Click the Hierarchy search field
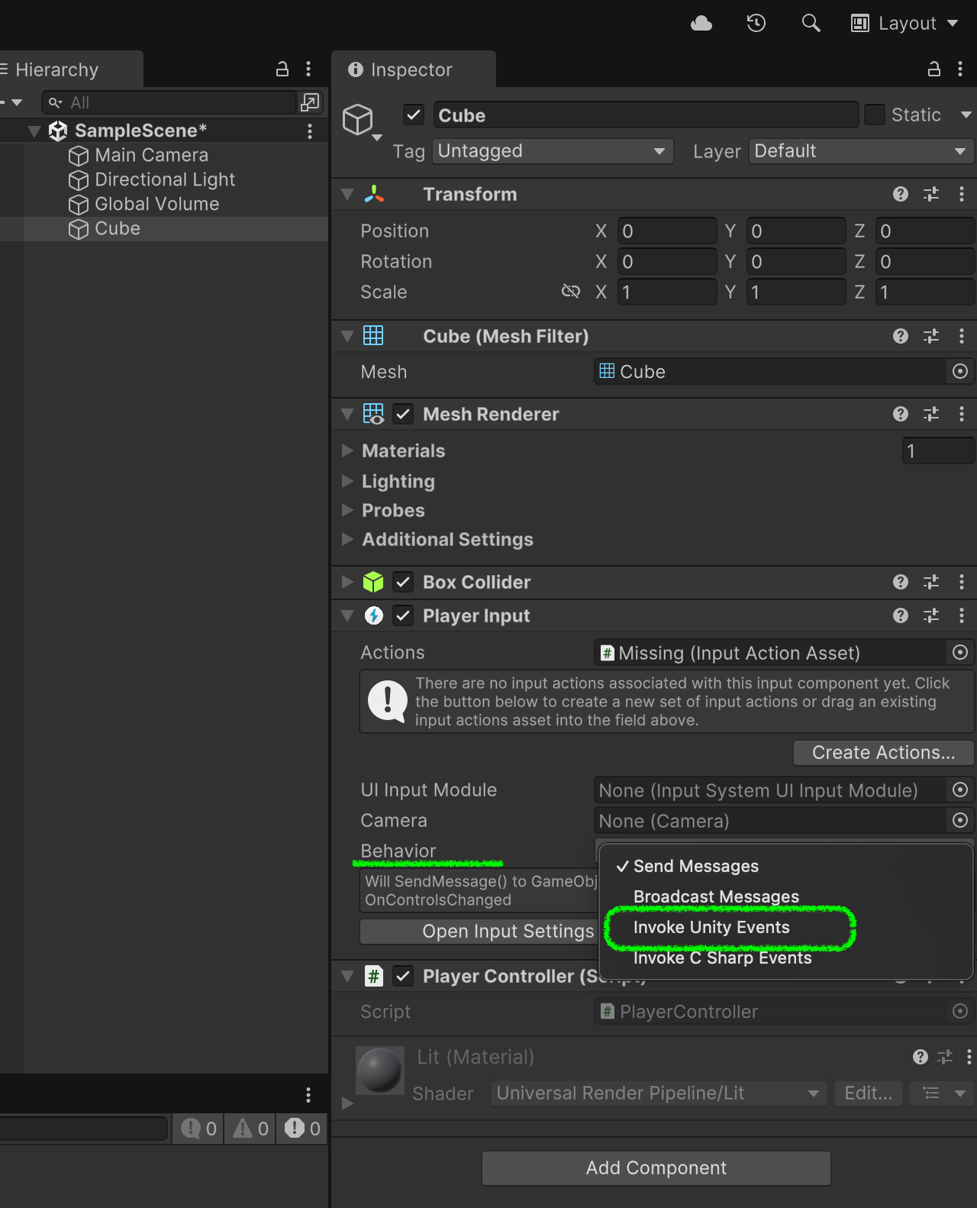The height and width of the screenshot is (1208, 977). (x=171, y=102)
